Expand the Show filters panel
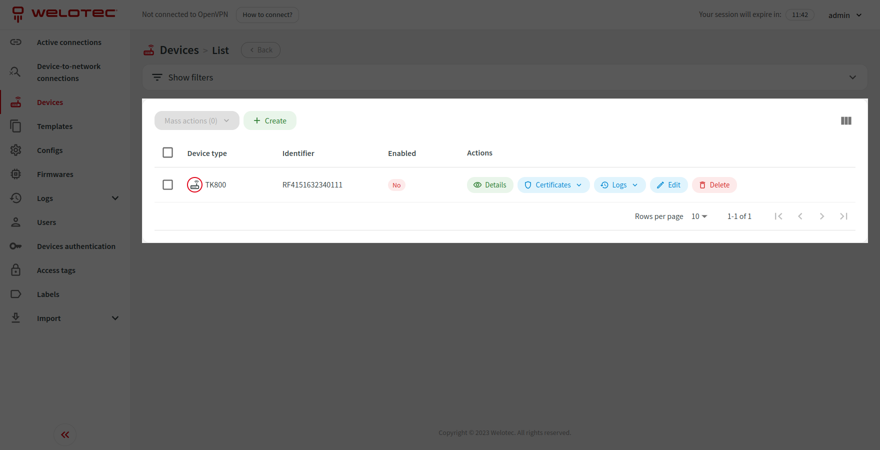The height and width of the screenshot is (450, 880). (504, 77)
